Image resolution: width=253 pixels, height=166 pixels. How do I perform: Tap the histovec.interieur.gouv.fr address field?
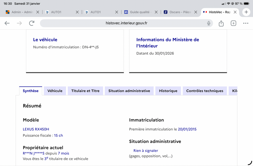click(126, 23)
